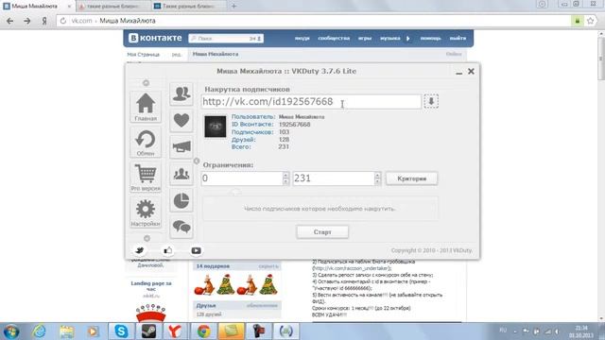Select the speech bubbles comments icon
Screen dimensions: 605x340
(181, 227)
